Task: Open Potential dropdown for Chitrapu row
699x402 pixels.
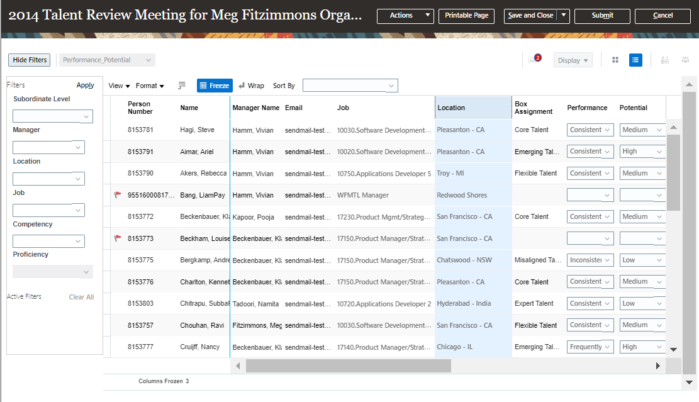Action: (x=642, y=303)
